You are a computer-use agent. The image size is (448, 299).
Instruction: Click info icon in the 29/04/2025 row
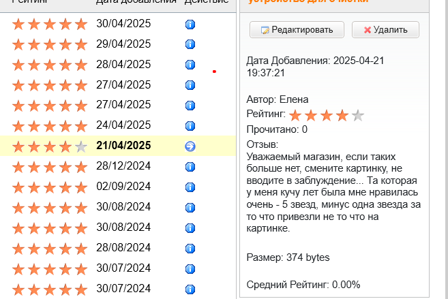pyautogui.click(x=190, y=45)
